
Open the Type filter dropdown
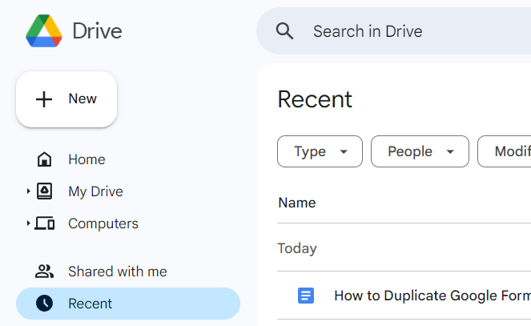pos(320,151)
